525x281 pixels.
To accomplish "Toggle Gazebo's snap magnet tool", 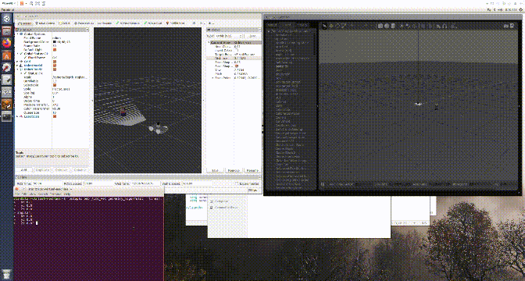I will (x=445, y=26).
